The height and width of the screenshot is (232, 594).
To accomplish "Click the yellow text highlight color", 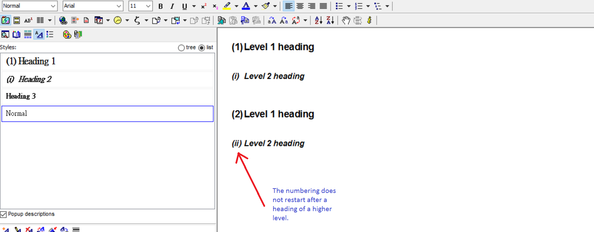I will pyautogui.click(x=227, y=6).
